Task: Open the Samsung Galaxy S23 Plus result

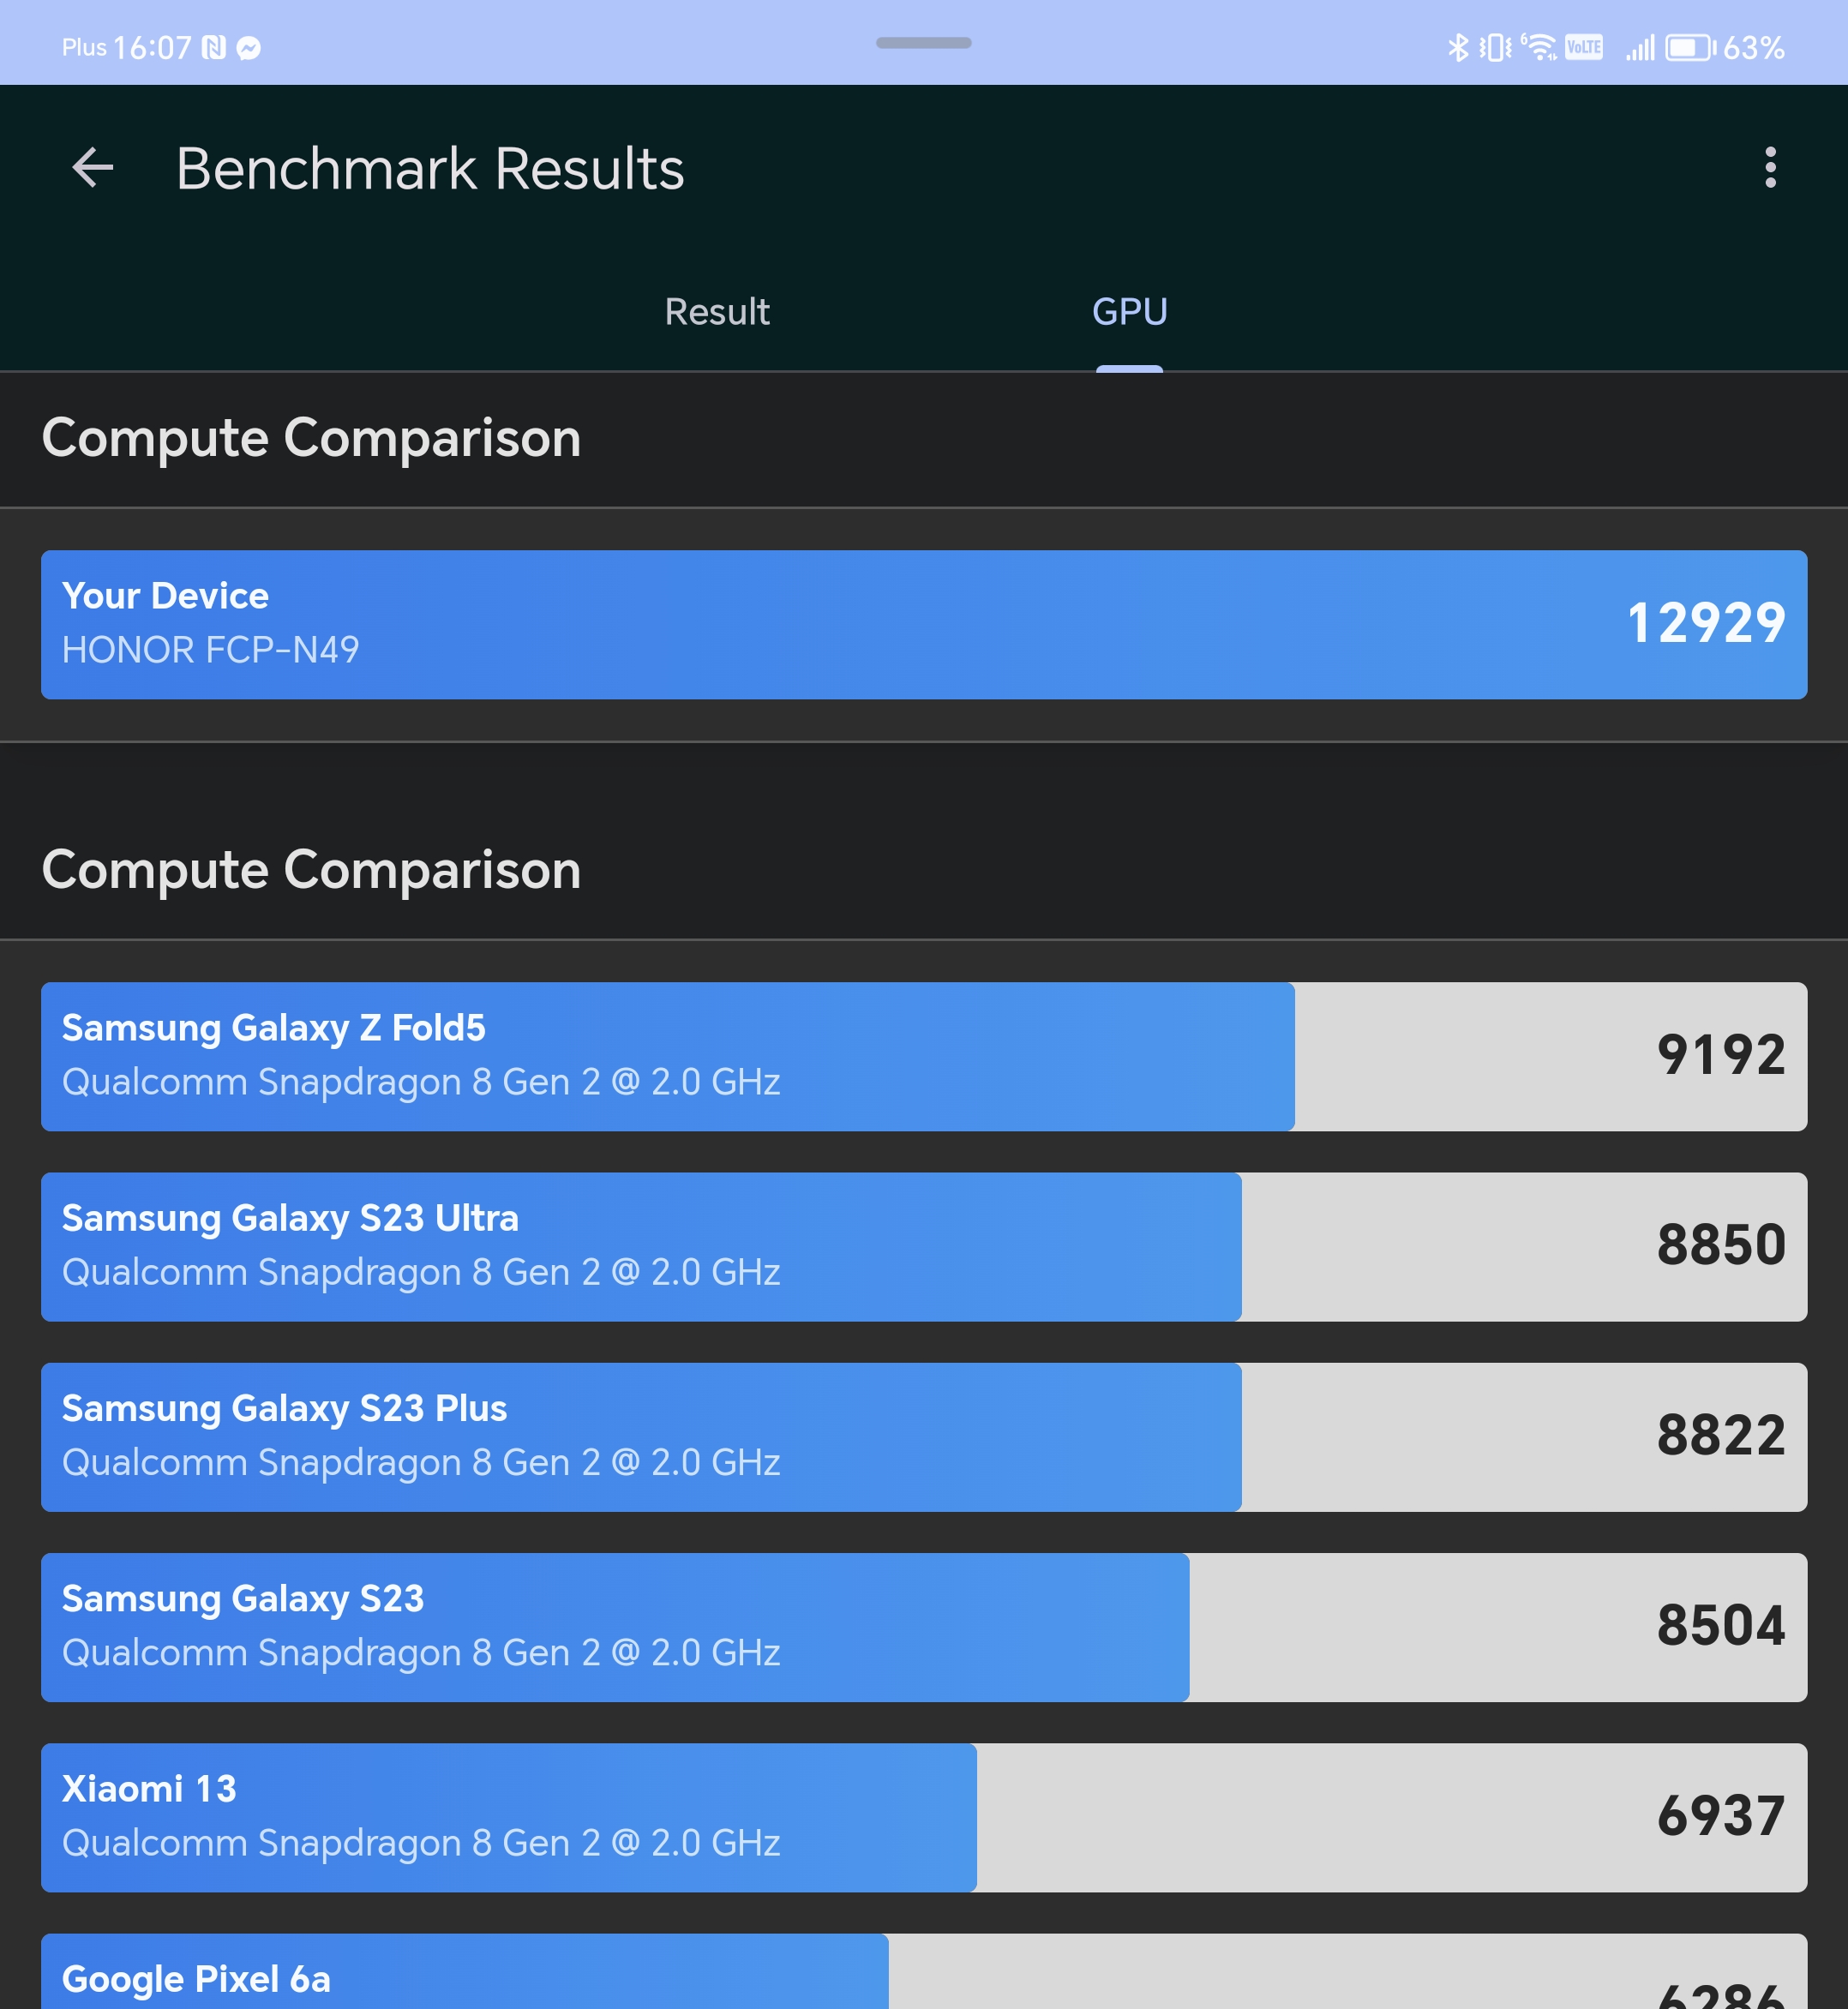Action: coord(924,1436)
